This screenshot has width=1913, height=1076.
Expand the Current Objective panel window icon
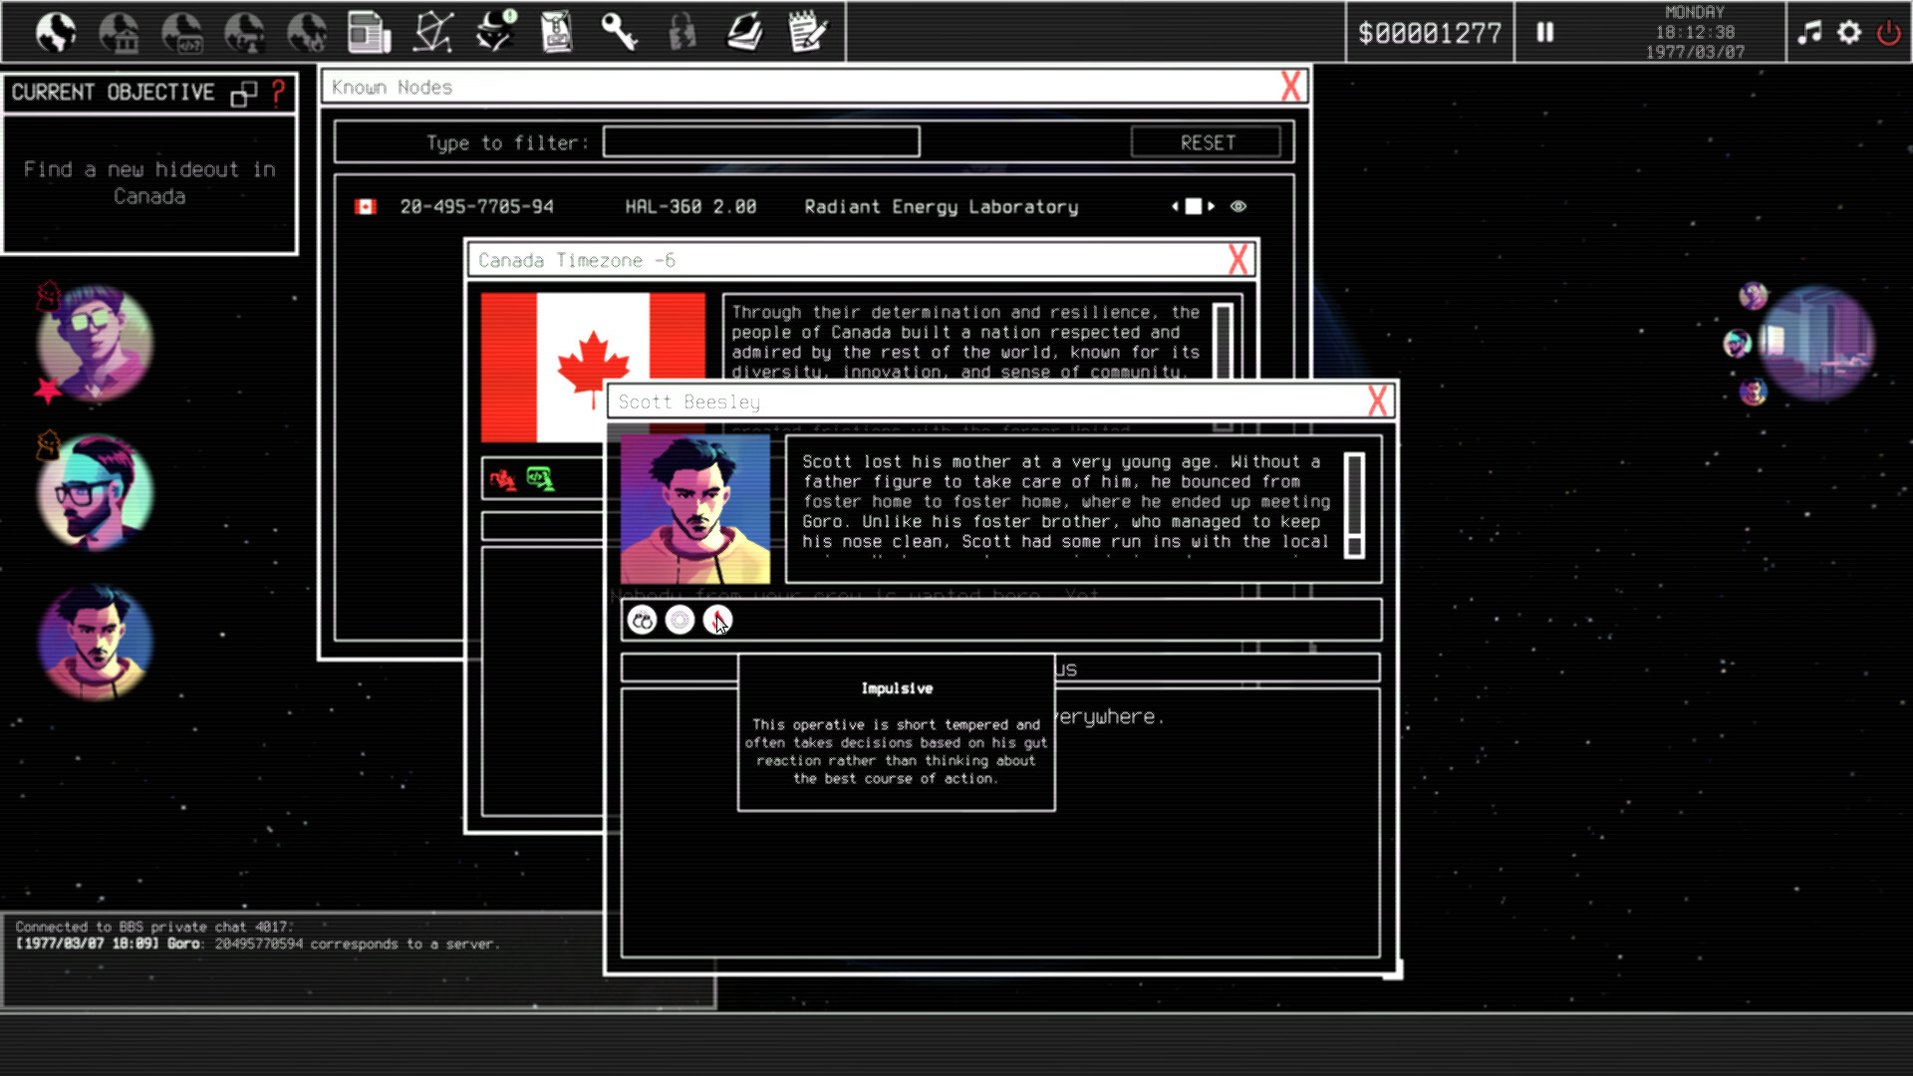coord(243,93)
